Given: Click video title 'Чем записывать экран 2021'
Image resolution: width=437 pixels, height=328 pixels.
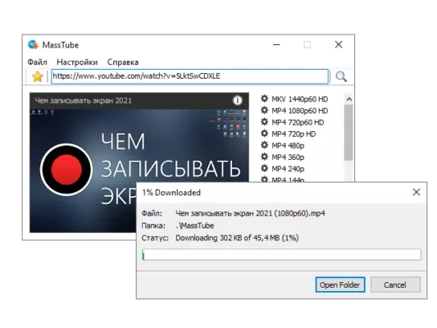Looking at the screenshot, I should pyautogui.click(x=83, y=101).
